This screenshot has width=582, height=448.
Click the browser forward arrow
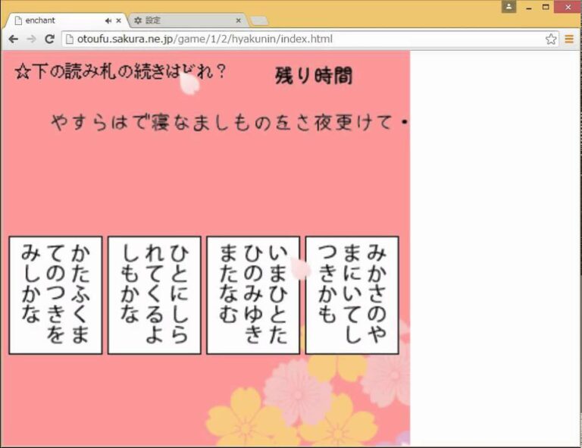pos(31,39)
